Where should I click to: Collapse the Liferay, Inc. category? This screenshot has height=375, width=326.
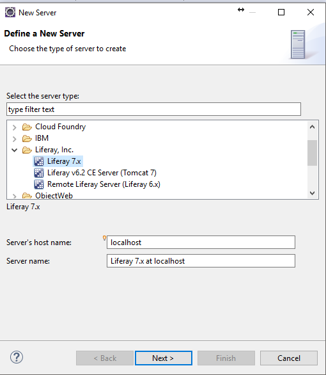[14, 150]
